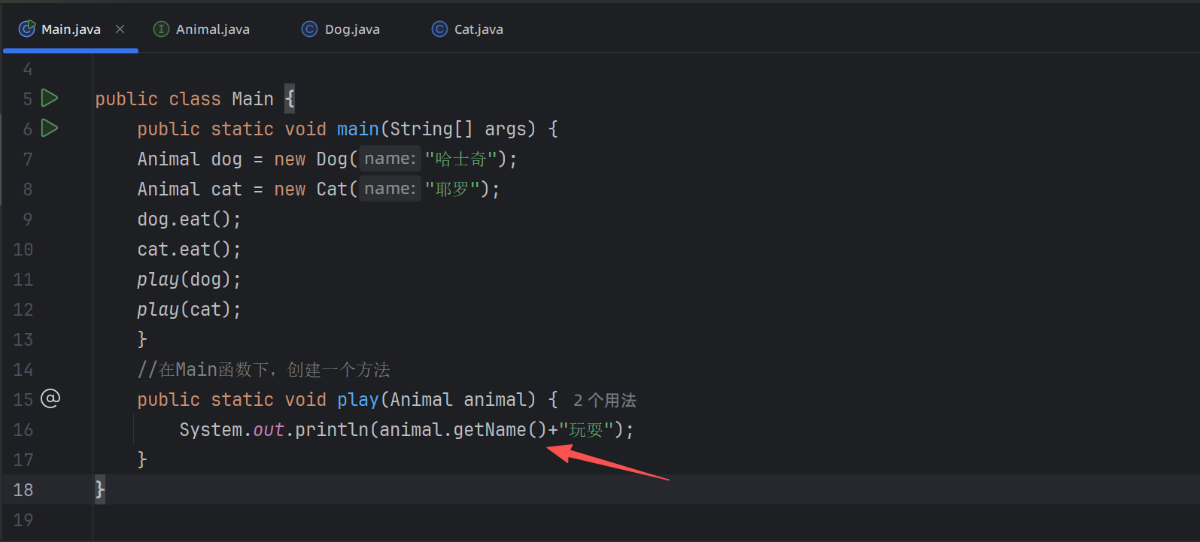Image resolution: width=1200 pixels, height=542 pixels.
Task: Open the Dog.java tab
Action: [351, 29]
